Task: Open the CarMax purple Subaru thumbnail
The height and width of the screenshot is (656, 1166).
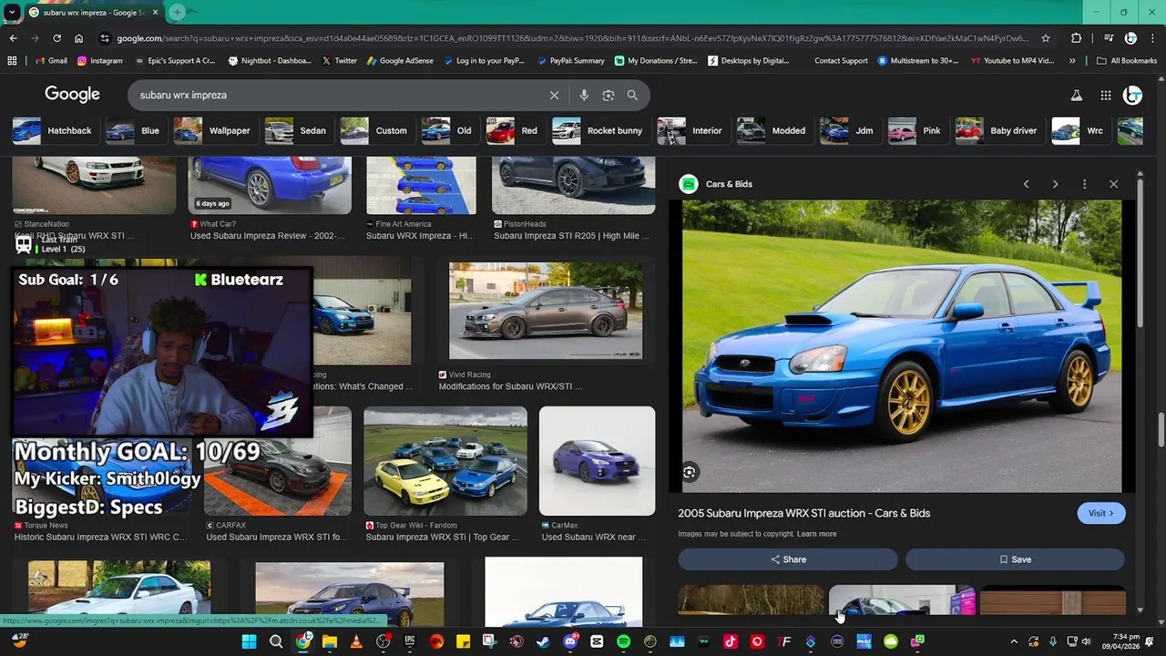Action: coord(597,461)
